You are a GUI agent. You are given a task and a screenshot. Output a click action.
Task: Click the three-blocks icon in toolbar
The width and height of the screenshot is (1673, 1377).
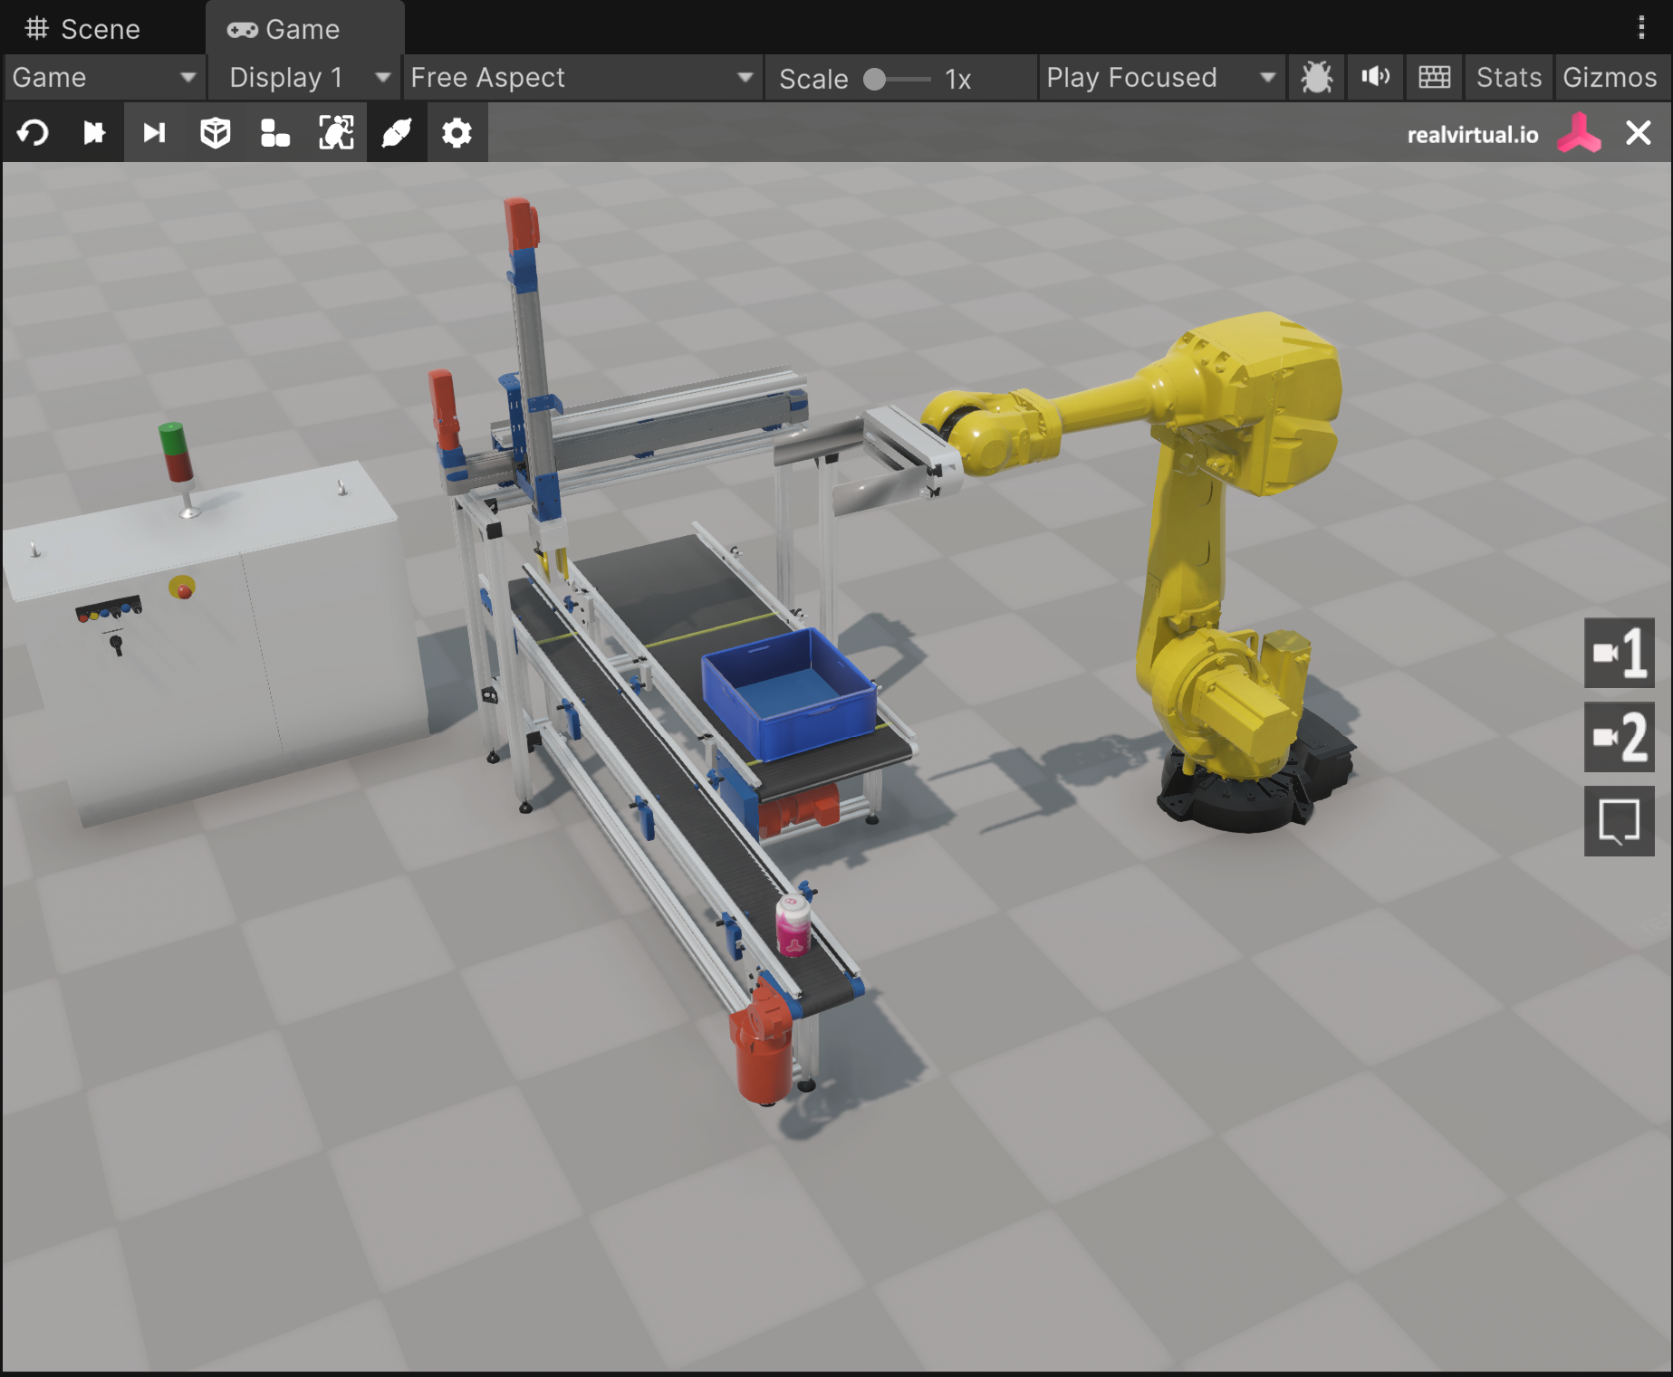[274, 133]
